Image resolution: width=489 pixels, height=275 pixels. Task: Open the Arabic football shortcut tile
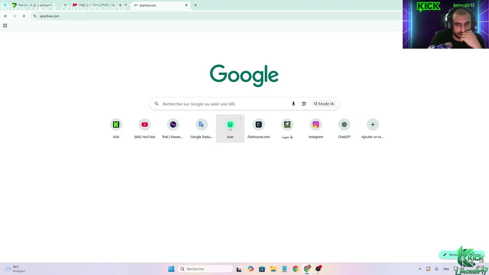tap(287, 128)
